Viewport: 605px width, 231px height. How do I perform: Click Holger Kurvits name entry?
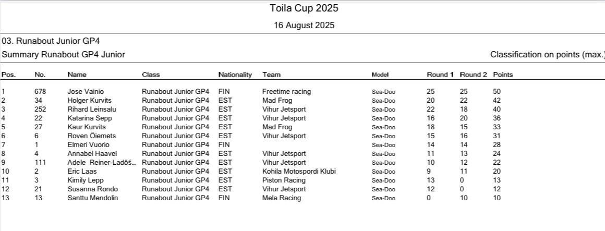click(x=89, y=100)
